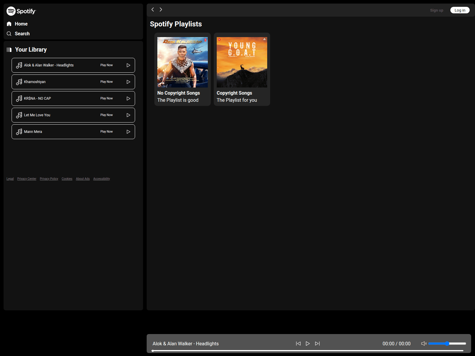Click play triangle on Khamoshiyan row

click(129, 82)
